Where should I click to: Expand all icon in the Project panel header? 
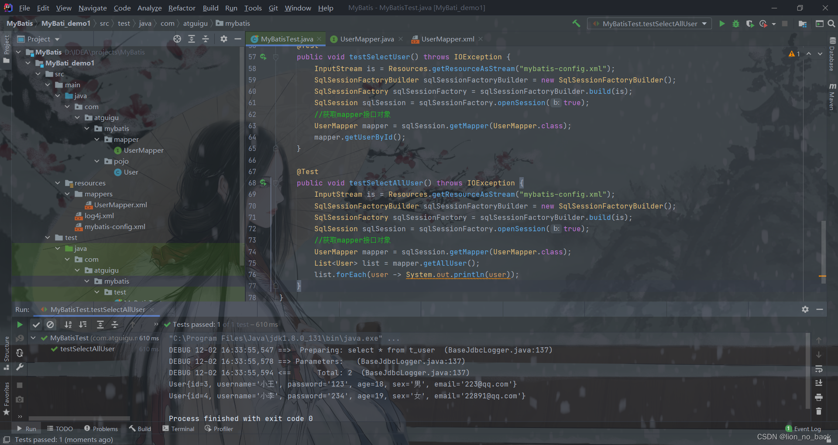coord(192,39)
